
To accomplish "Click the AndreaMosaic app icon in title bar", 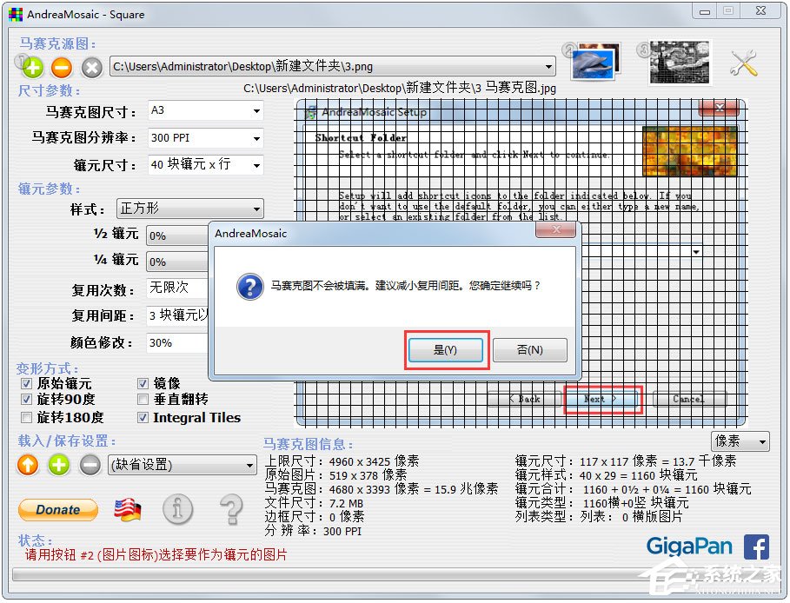I will (x=16, y=14).
